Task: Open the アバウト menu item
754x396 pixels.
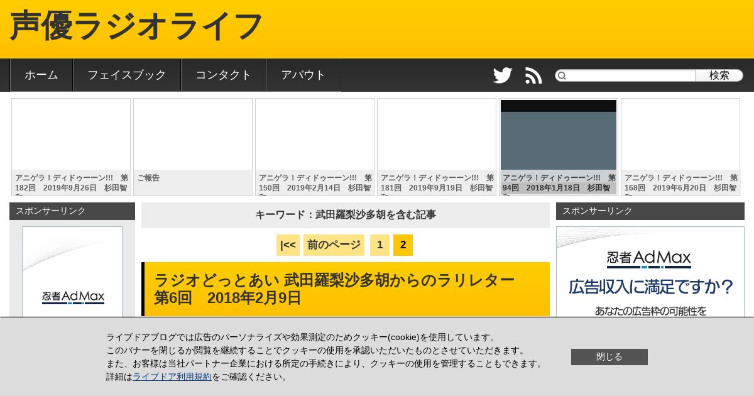Action: pos(303,75)
